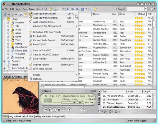Sort by the Genre column header
This screenshot has width=158, height=124.
coord(126,14)
